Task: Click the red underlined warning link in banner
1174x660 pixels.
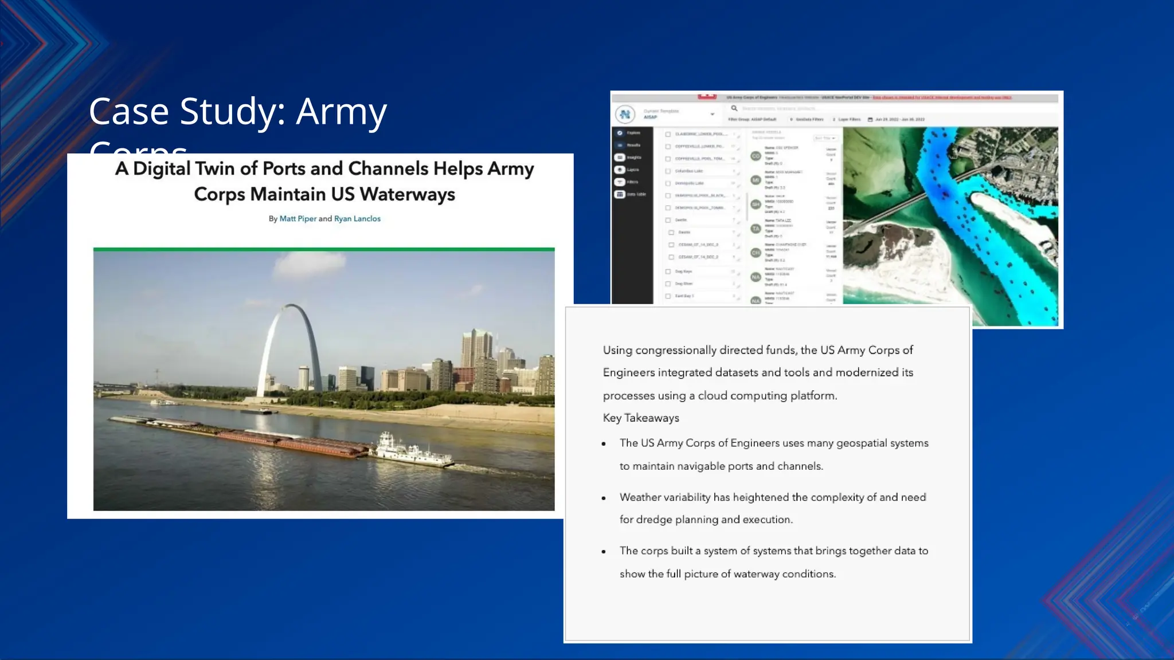Action: click(x=942, y=97)
